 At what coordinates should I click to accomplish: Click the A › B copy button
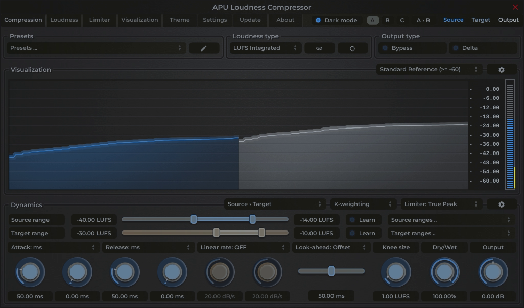pyautogui.click(x=423, y=20)
